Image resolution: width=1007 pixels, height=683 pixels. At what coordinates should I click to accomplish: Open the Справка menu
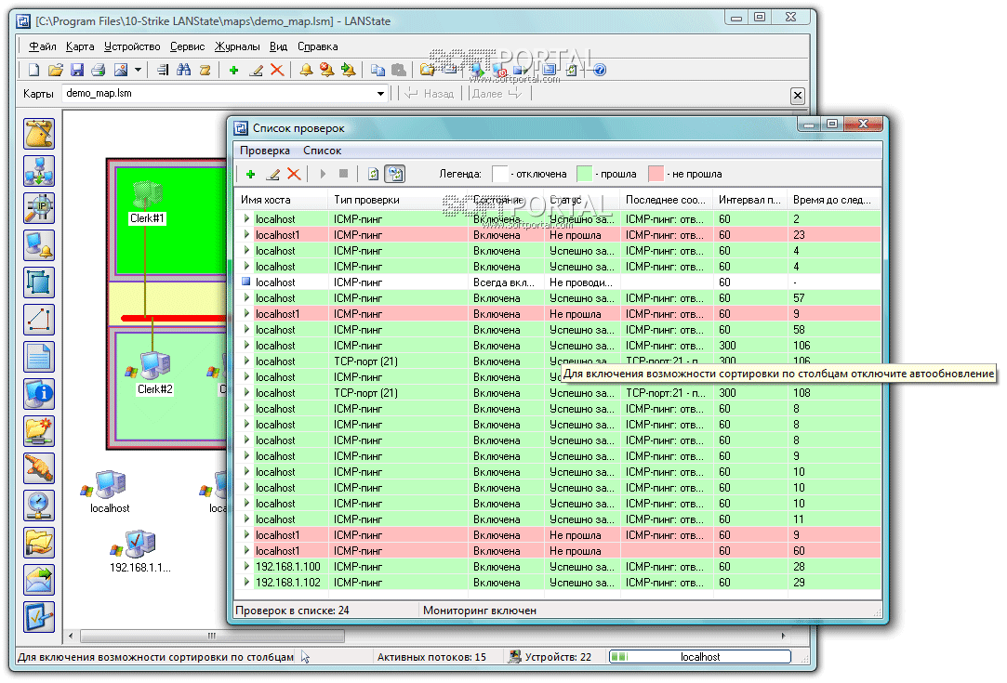click(317, 46)
